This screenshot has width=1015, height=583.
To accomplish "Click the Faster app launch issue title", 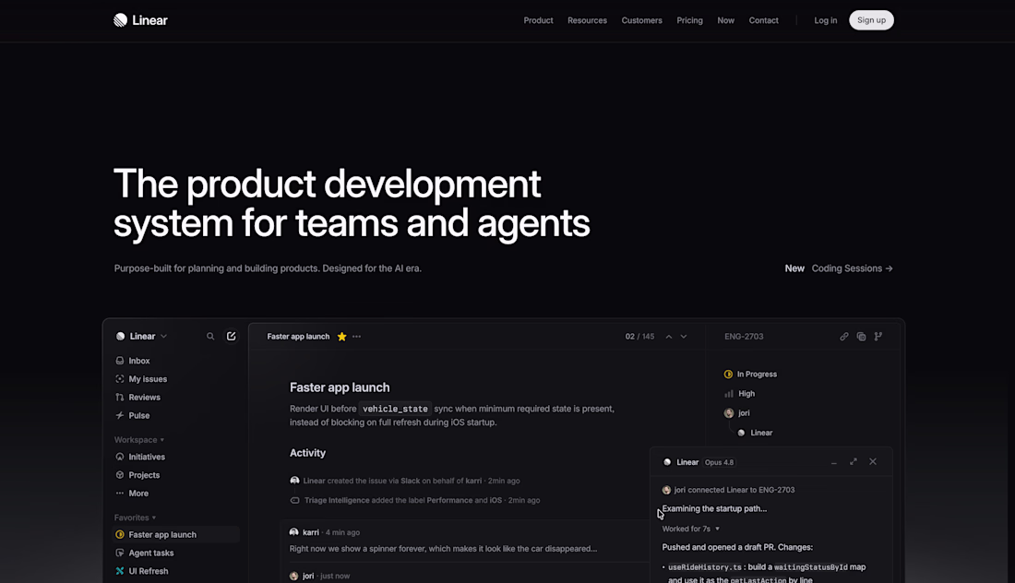I will (x=340, y=387).
